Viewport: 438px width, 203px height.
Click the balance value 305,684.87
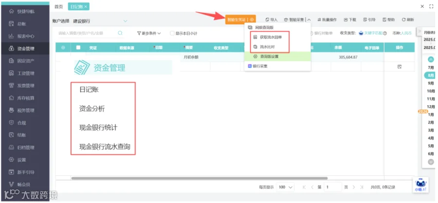pos(348,57)
